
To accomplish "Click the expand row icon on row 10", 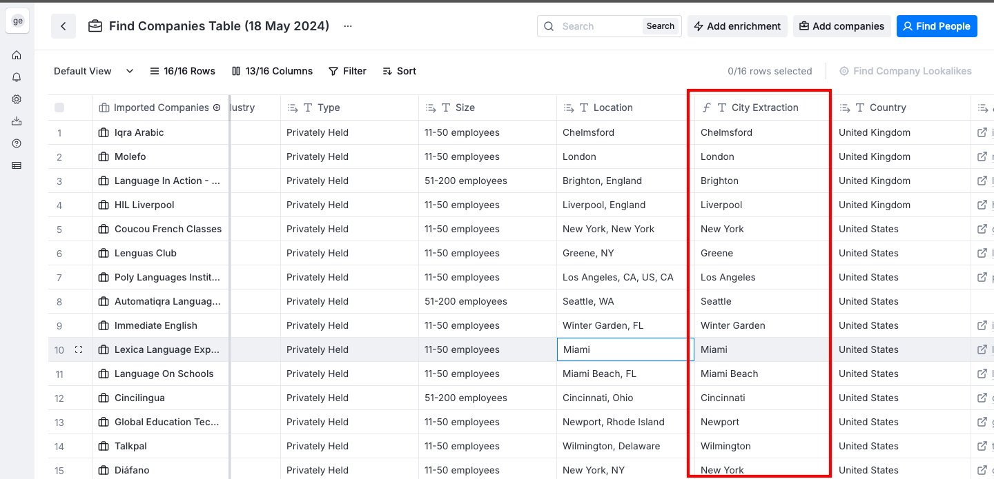I will [x=79, y=350].
